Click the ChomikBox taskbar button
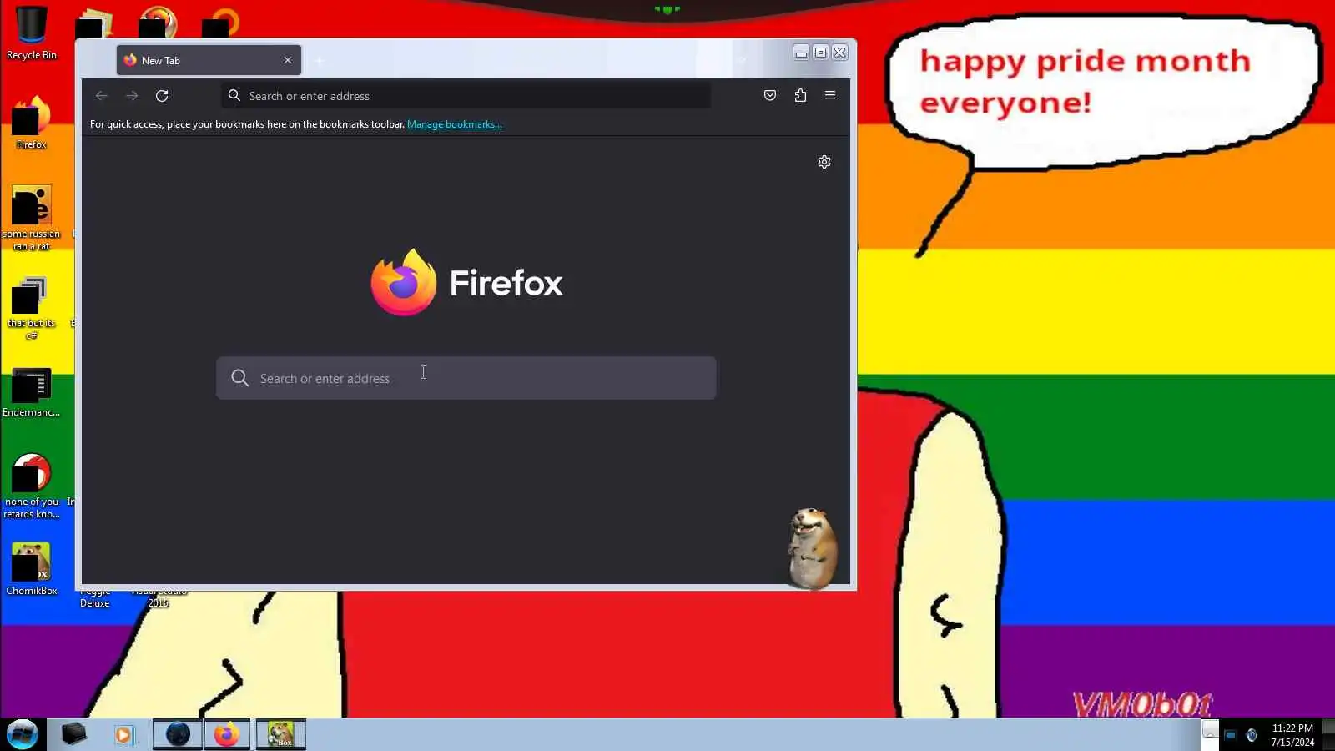This screenshot has height=751, width=1335. coord(280,734)
